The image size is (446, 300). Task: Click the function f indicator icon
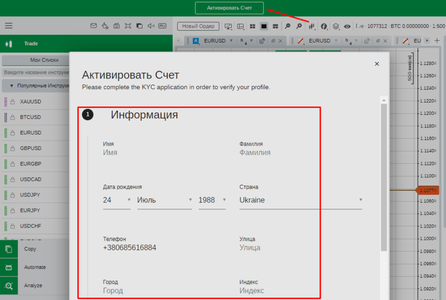point(324,26)
